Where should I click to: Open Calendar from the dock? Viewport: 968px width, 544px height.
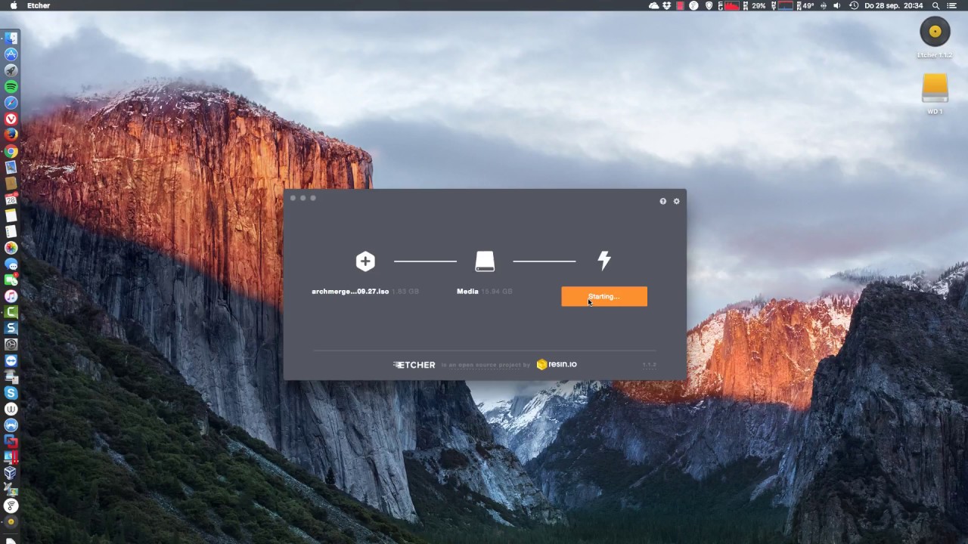(x=11, y=199)
